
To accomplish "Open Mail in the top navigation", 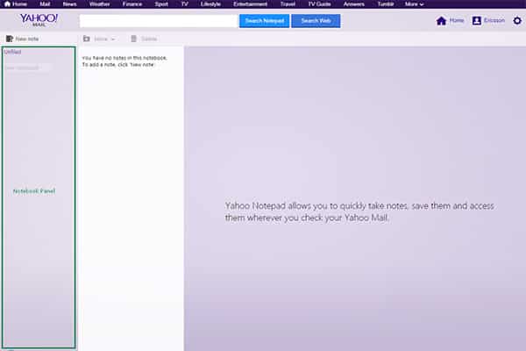I will coord(45,4).
